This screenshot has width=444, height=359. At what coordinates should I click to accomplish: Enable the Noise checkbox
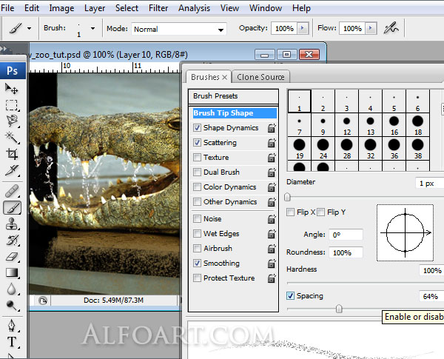(197, 219)
